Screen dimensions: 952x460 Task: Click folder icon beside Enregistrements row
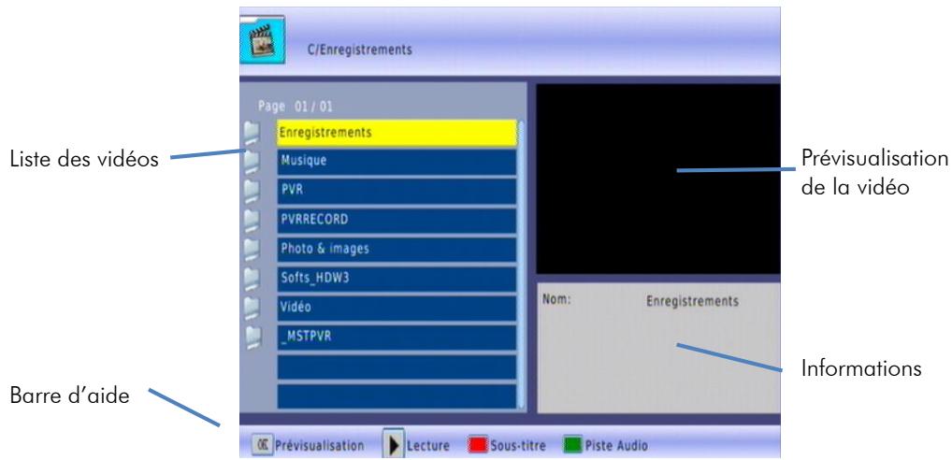pos(252,132)
